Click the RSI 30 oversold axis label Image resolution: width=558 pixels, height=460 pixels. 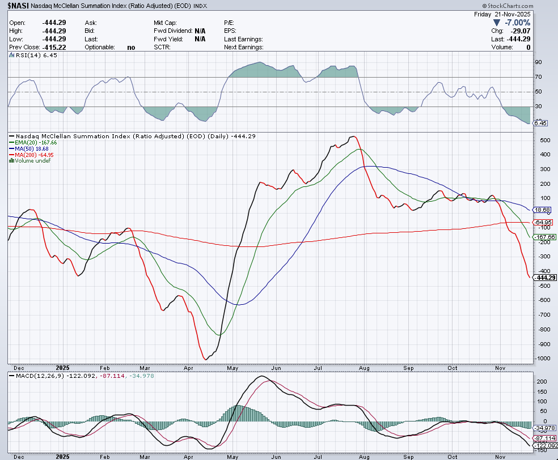tap(538, 107)
